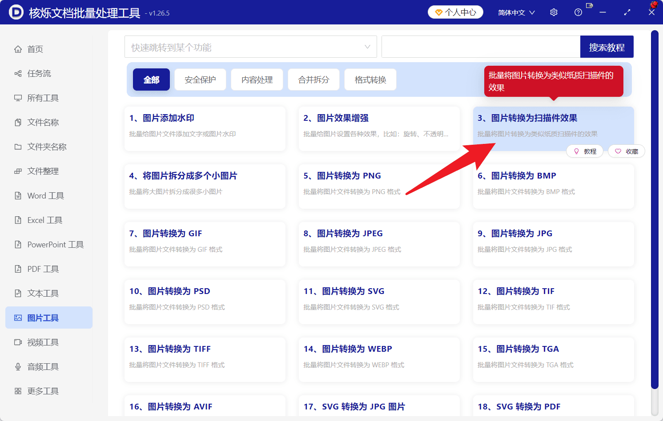Click the home icon beside 首页

pos(18,49)
